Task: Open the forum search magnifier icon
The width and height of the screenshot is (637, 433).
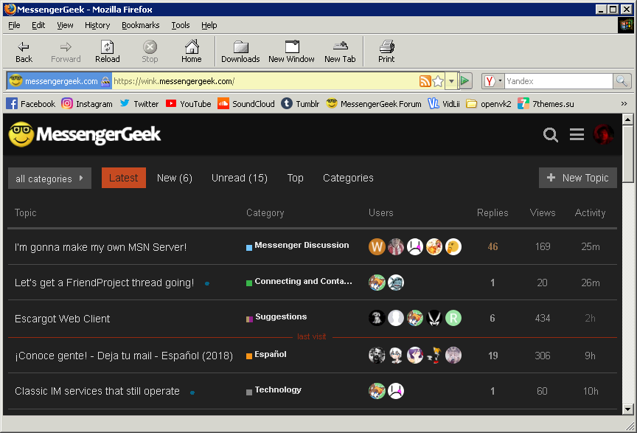Action: pyautogui.click(x=551, y=134)
